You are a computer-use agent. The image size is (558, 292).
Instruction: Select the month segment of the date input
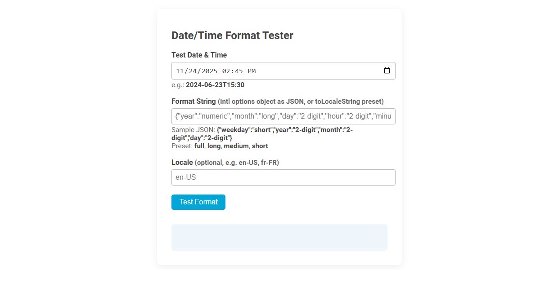coord(179,71)
